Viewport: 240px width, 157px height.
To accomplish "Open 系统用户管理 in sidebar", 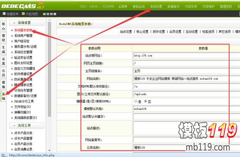I will [x=23, y=36].
